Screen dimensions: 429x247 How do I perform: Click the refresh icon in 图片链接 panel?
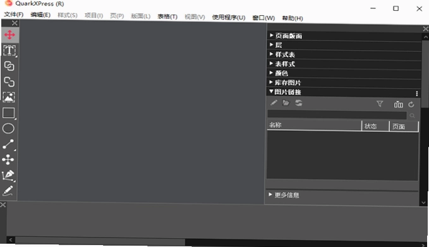pos(411,104)
